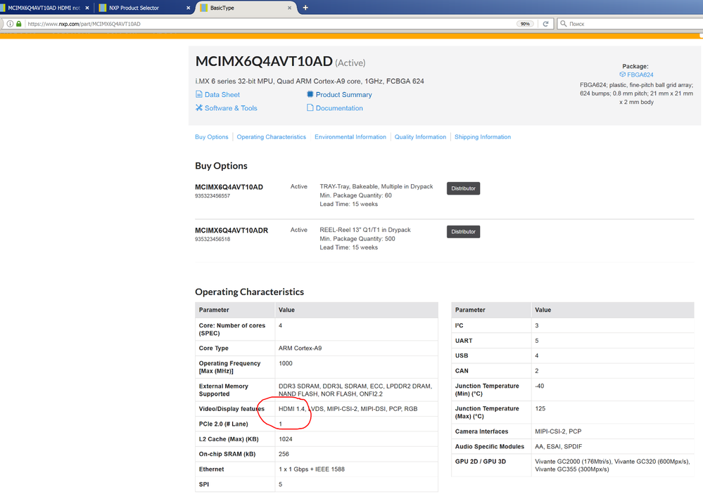Image resolution: width=703 pixels, height=501 pixels.
Task: Open the Software & Tools link
Action: 231,108
